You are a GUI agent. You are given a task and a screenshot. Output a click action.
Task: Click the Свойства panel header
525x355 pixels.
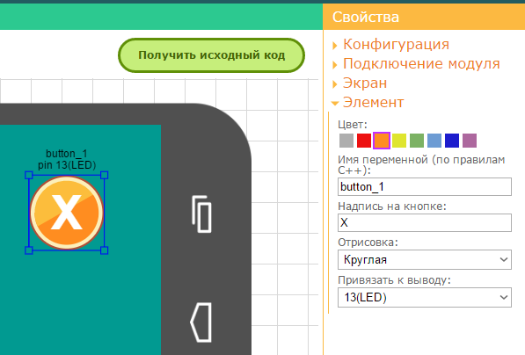point(424,17)
